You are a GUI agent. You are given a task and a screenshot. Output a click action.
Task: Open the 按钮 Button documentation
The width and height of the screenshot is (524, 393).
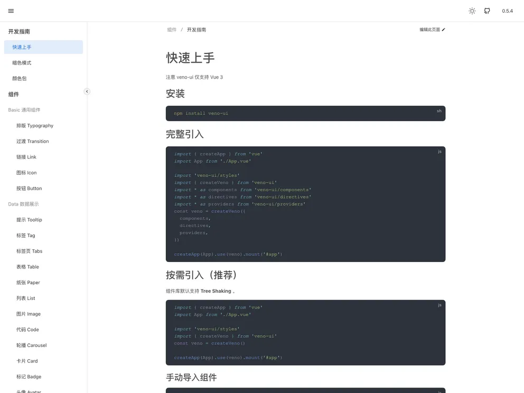click(x=29, y=188)
